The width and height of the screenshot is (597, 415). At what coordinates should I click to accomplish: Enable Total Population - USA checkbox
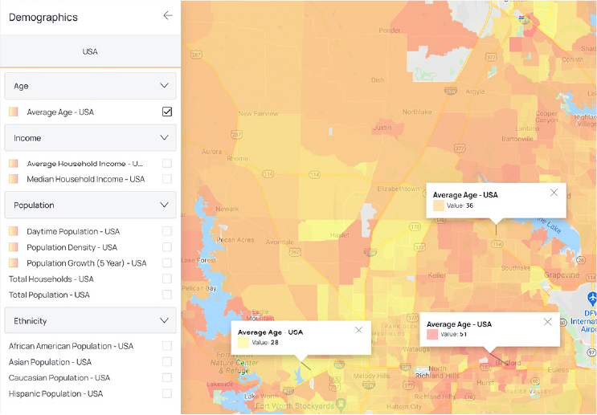pyautogui.click(x=167, y=295)
